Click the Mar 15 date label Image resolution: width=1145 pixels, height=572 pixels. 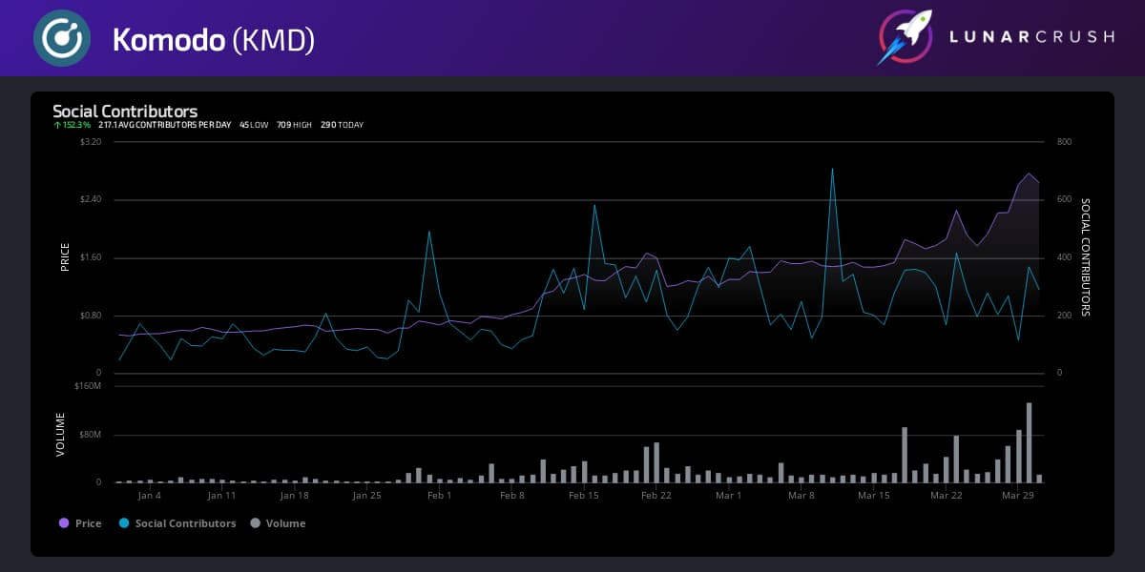click(874, 496)
